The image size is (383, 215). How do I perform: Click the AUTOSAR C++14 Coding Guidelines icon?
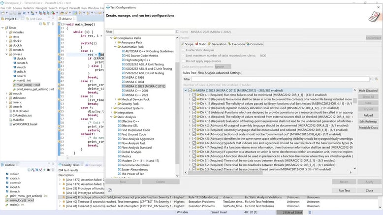(122, 51)
